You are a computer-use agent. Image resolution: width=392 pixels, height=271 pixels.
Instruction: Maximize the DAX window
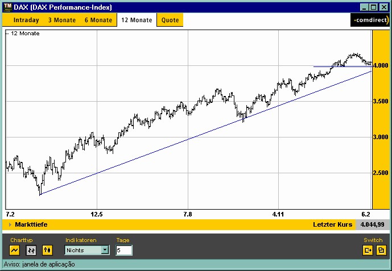[374, 7]
